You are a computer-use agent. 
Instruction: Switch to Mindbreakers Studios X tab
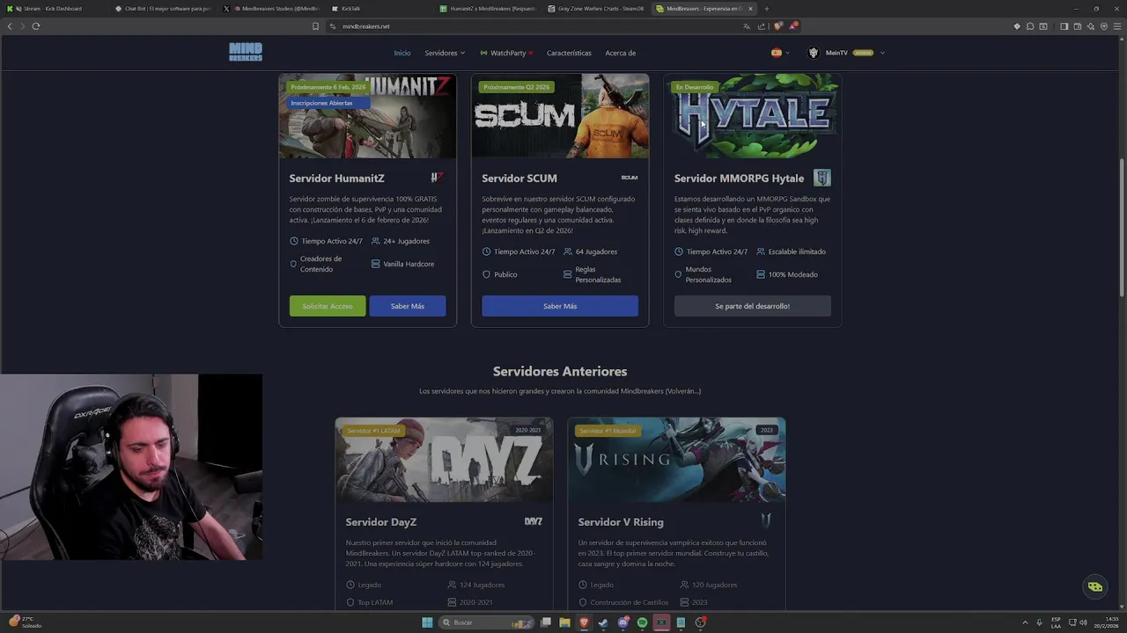click(x=271, y=9)
